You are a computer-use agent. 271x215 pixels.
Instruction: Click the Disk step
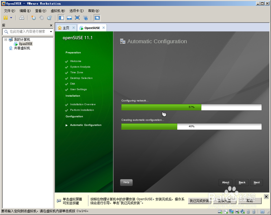tap(73, 84)
